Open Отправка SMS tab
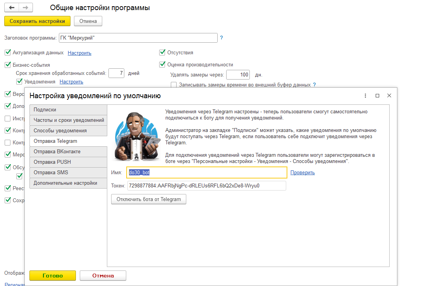Image resolution: width=445 pixels, height=286 pixels. click(x=68, y=173)
